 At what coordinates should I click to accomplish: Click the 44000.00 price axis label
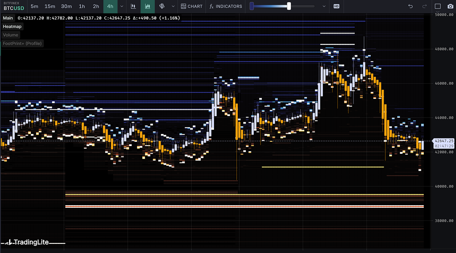pos(444,118)
